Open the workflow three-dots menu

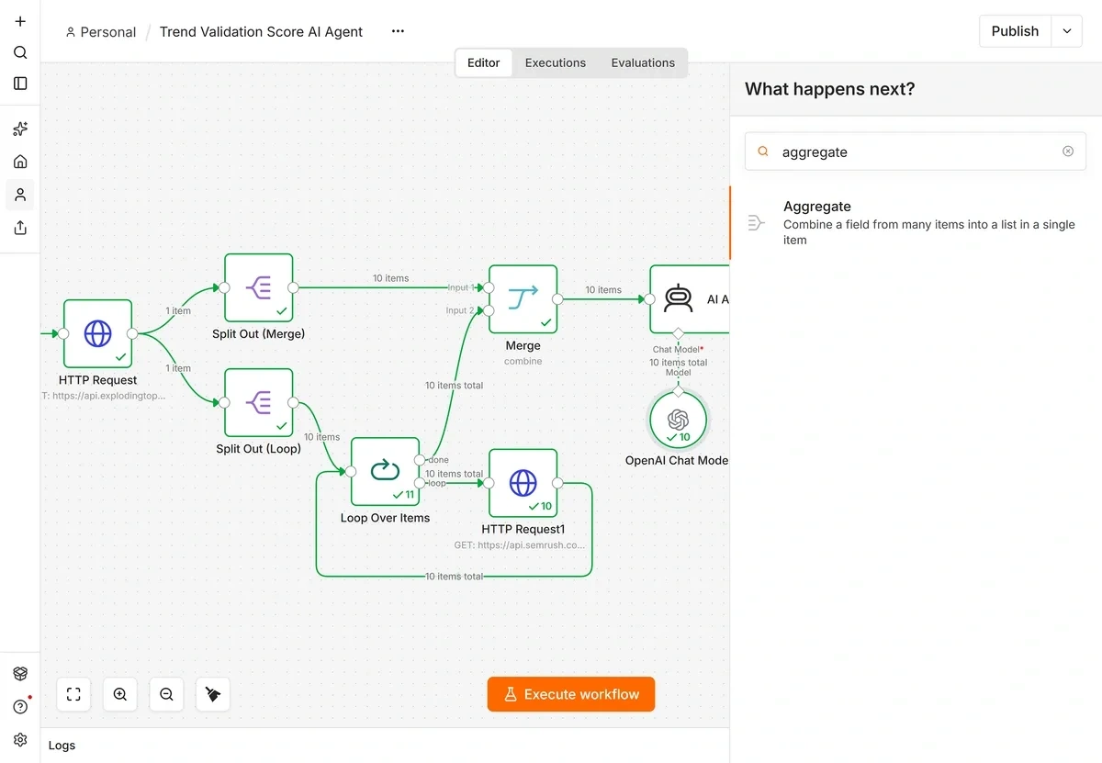coord(398,31)
